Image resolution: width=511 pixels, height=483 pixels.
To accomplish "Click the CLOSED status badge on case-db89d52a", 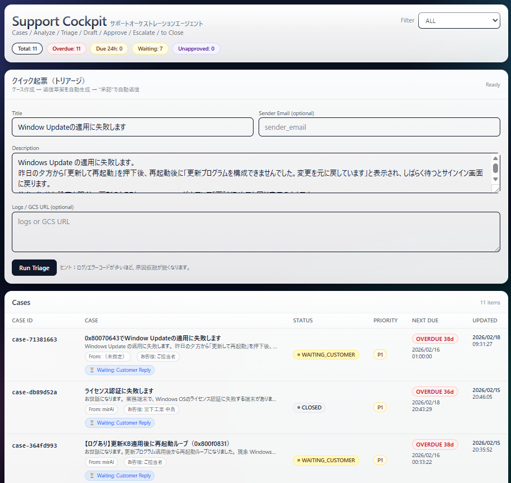I will (309, 407).
